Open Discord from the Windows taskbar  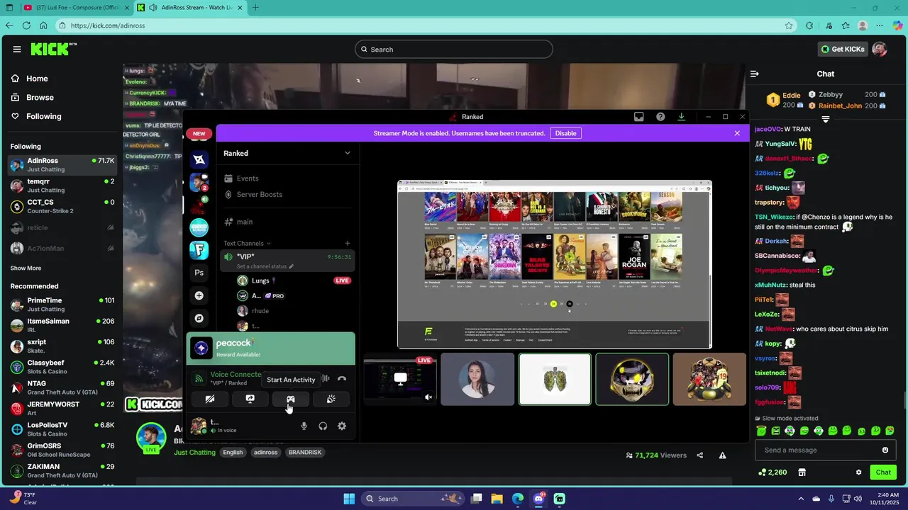click(x=538, y=499)
